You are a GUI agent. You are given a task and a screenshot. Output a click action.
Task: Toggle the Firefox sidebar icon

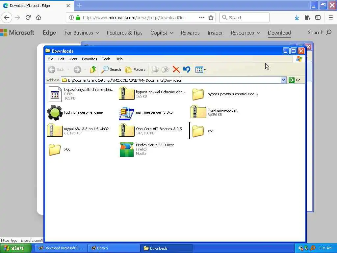(x=318, y=17)
